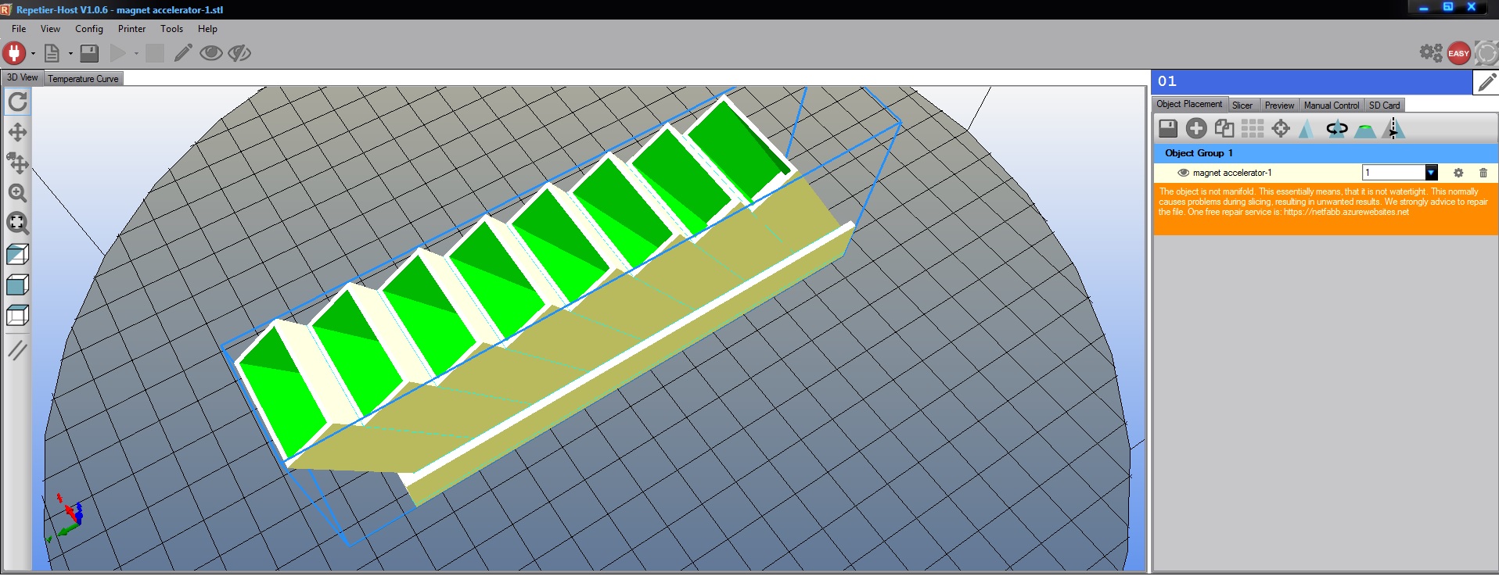Toggle visibility of magnet accelerator-1 object
The height and width of the screenshot is (576, 1499).
[1183, 173]
